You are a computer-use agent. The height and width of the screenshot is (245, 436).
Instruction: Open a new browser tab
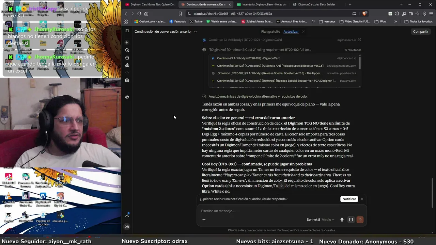tap(350, 4)
